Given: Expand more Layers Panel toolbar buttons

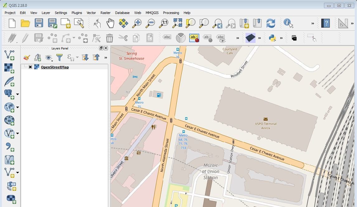Looking at the screenshot, I should pos(106,58).
